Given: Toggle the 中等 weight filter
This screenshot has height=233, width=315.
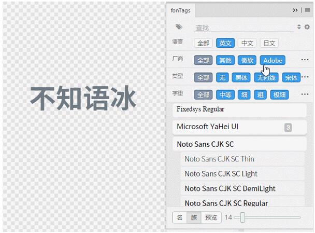Looking at the screenshot, I should pyautogui.click(x=225, y=95).
